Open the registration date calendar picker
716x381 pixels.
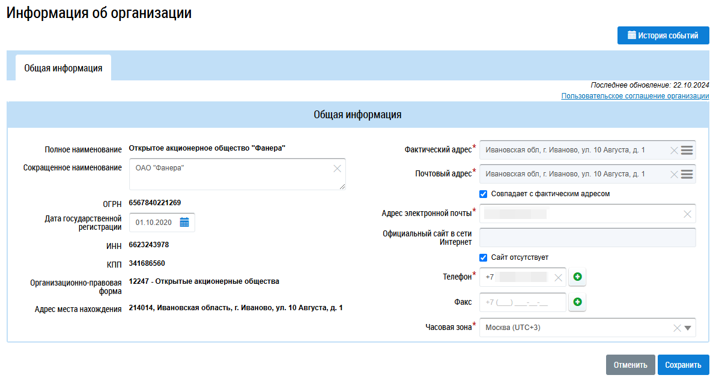184,223
